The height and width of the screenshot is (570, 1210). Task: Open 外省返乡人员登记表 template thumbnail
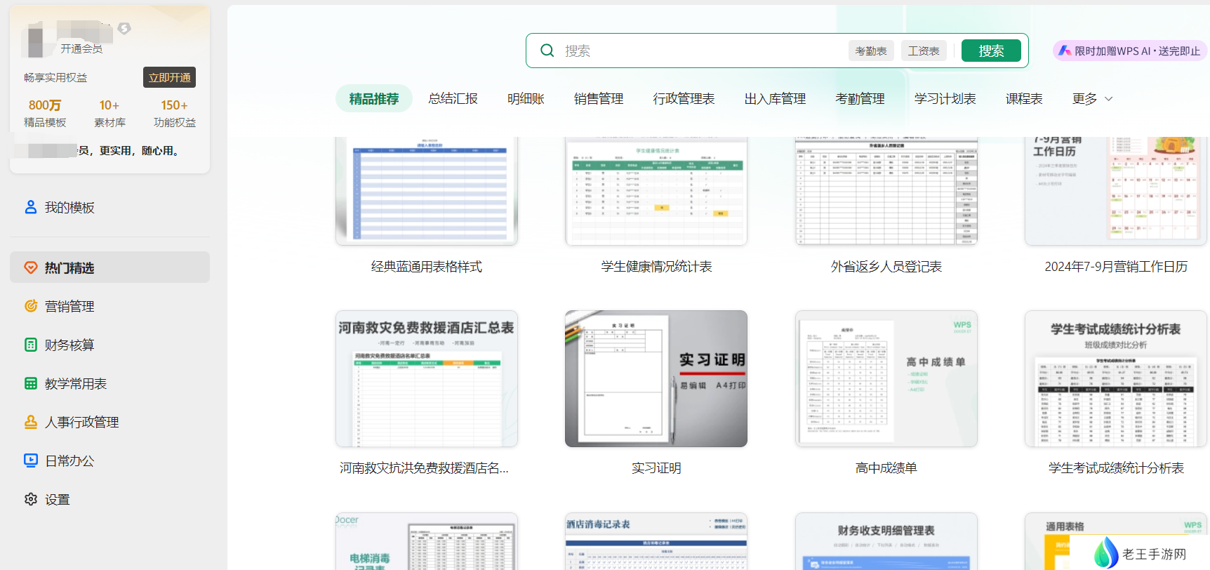tap(886, 191)
